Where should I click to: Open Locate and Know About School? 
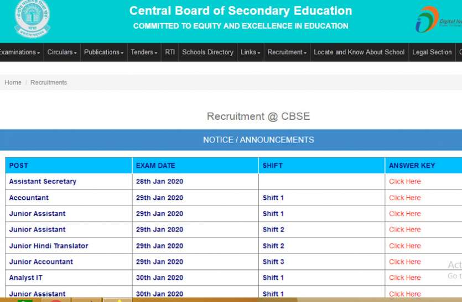(x=359, y=52)
